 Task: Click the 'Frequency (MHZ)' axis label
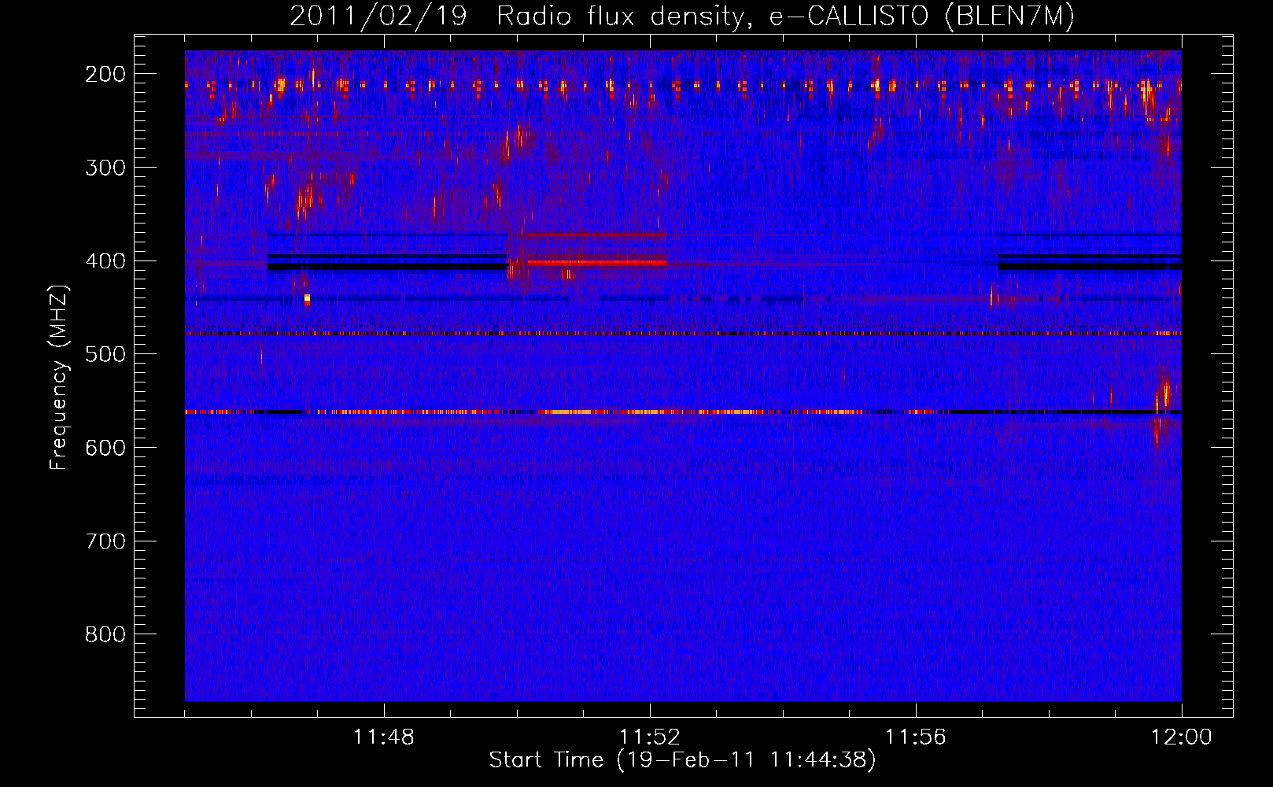pos(59,377)
